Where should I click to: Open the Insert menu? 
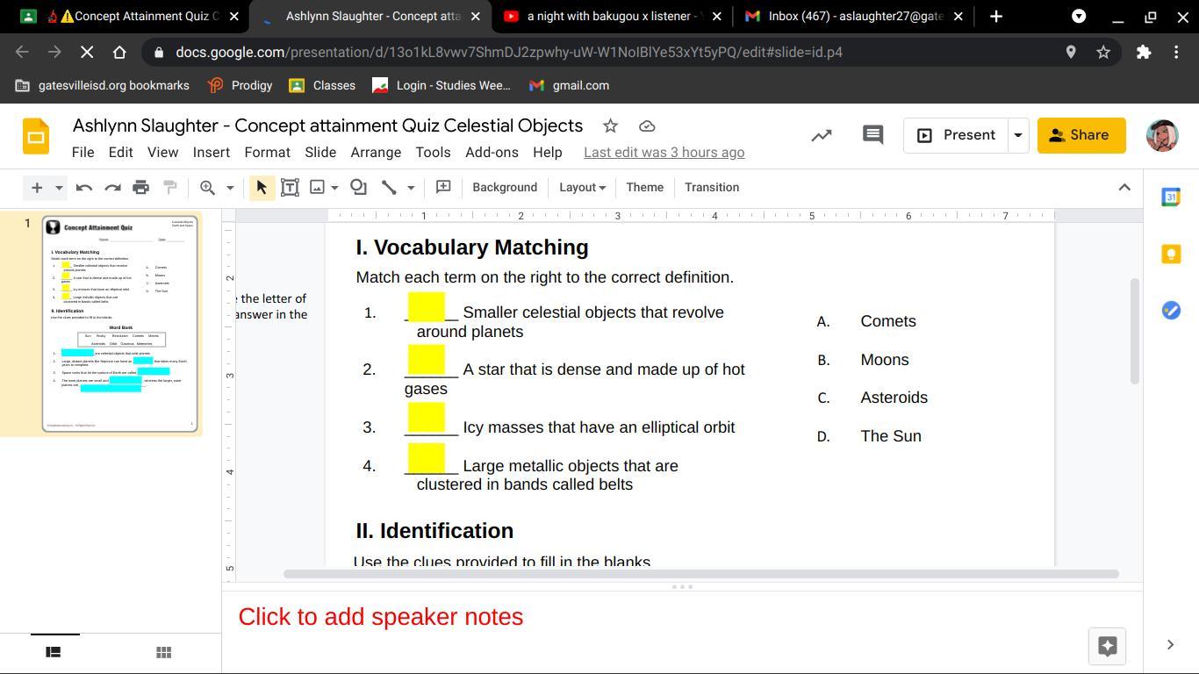click(x=212, y=153)
